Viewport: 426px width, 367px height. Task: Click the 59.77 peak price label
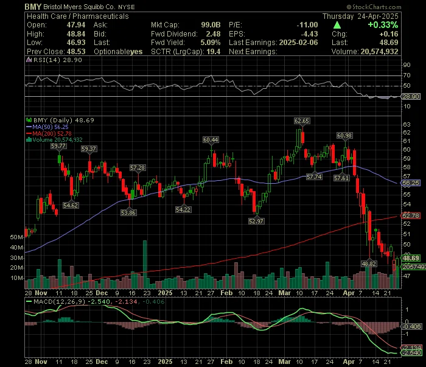[x=58, y=146]
